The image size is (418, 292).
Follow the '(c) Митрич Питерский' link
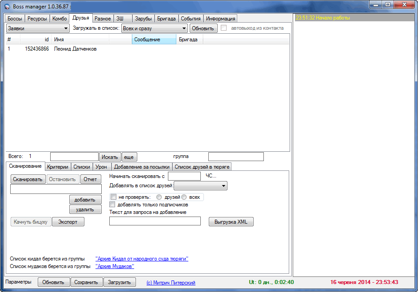click(171, 283)
